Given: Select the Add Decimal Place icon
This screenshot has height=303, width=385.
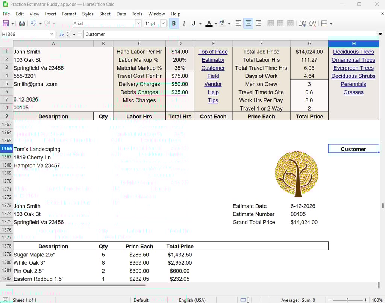Looking at the screenshot, I should tap(302, 23).
